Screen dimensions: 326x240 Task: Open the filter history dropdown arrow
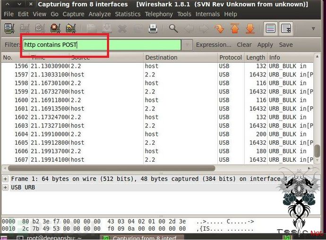click(x=187, y=45)
